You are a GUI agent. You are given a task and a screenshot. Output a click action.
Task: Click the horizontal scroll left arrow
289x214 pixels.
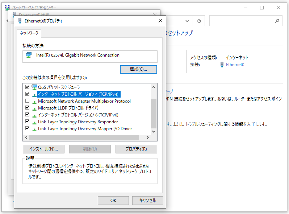(26, 137)
